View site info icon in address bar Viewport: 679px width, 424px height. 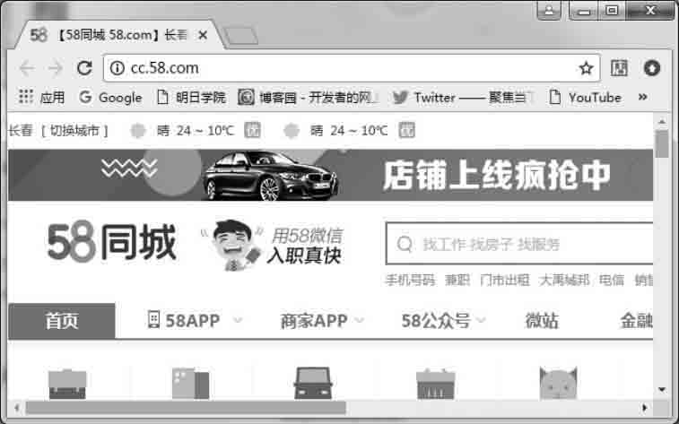(x=117, y=68)
